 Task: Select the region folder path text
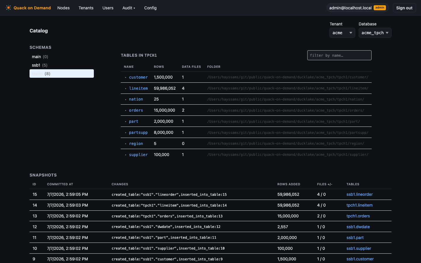pyautogui.click(x=286, y=143)
